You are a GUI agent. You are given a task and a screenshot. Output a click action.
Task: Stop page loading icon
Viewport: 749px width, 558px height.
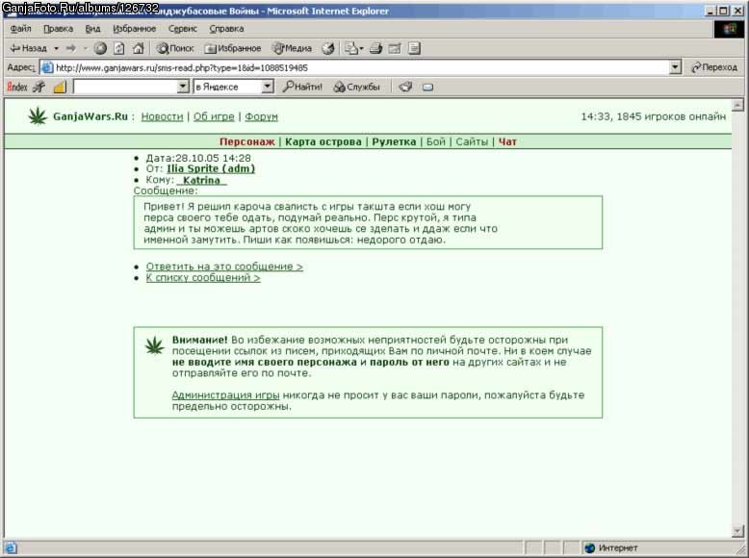tap(100, 48)
